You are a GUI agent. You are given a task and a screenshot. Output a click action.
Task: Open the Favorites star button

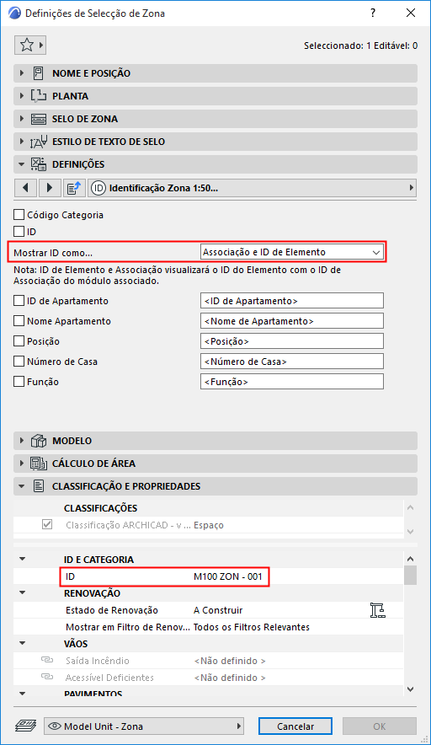30,46
